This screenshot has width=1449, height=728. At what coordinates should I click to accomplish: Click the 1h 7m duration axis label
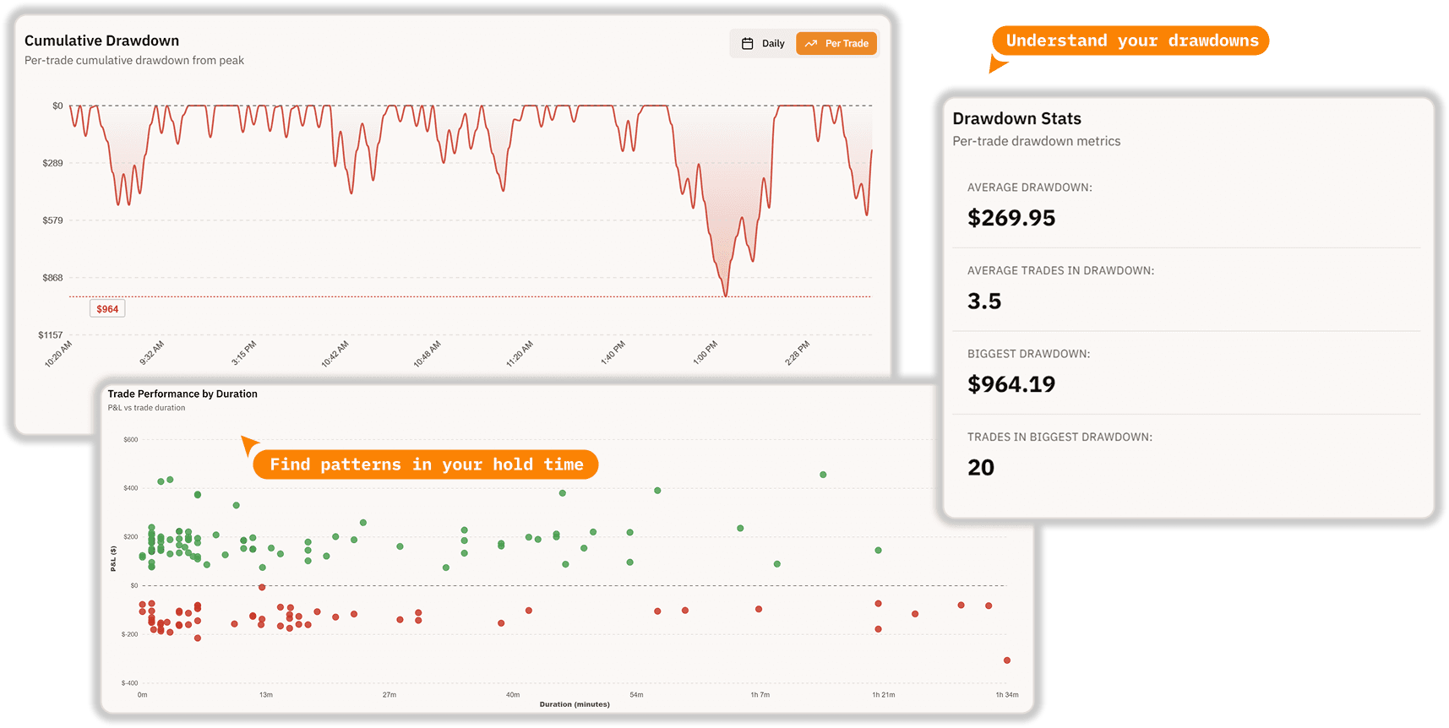(x=760, y=695)
